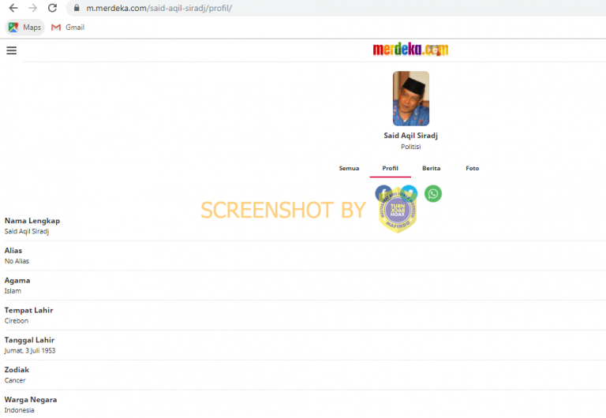
Task: Click the Tempat Lahir value 'Cirebon'
Action: (17, 321)
